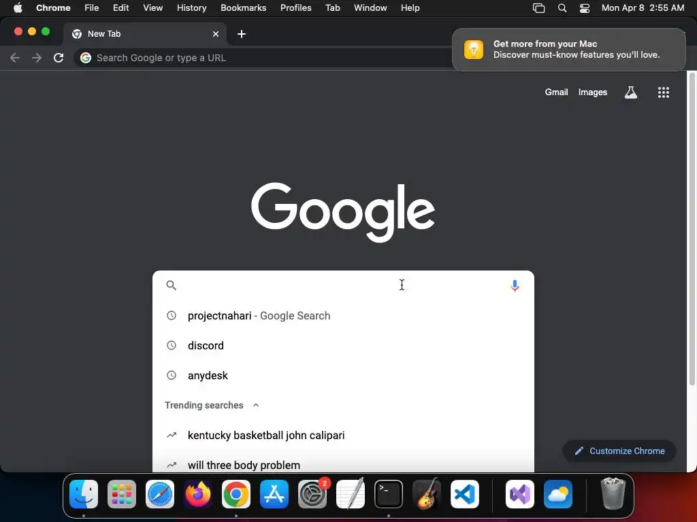Open the Edit menu

point(120,8)
